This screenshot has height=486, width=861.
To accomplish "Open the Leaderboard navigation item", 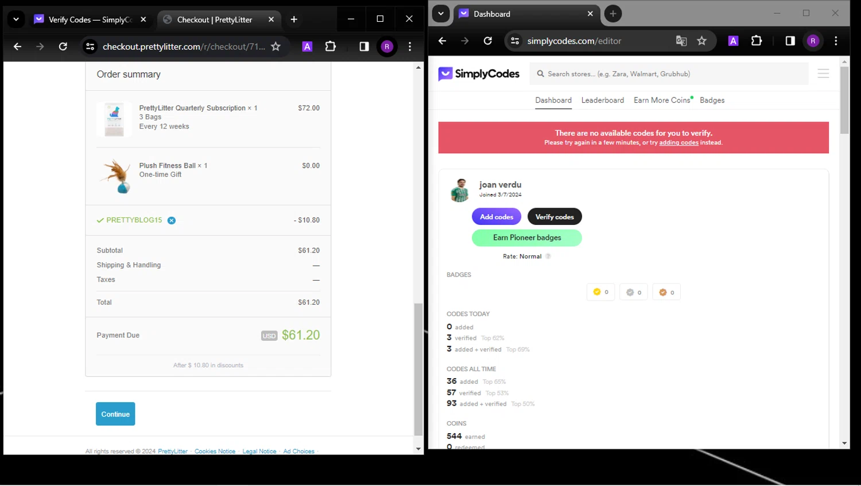I will [x=603, y=100].
